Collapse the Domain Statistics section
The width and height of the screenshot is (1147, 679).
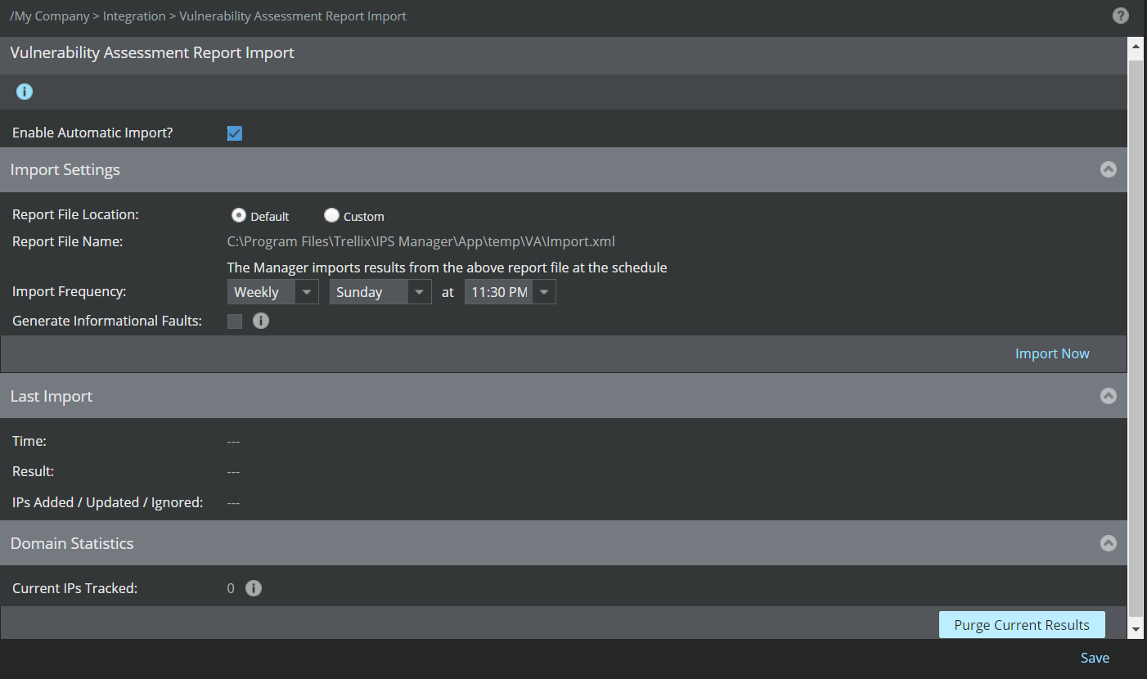tap(1109, 543)
